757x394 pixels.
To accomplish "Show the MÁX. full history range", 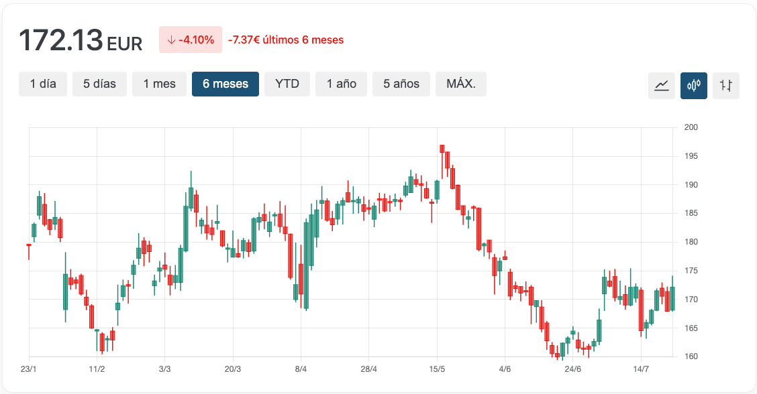I will [x=461, y=84].
